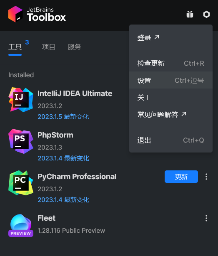Click the PhpStorm app icon

(21, 141)
